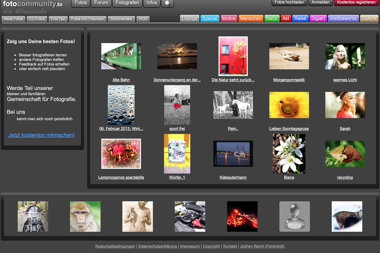Click the Sonnenuntergang an der... link
The width and height of the screenshot is (380, 253).
click(x=177, y=80)
